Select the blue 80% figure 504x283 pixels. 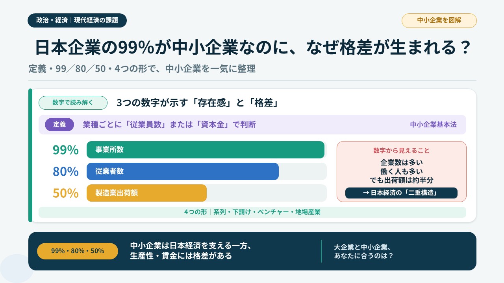[x=66, y=172]
